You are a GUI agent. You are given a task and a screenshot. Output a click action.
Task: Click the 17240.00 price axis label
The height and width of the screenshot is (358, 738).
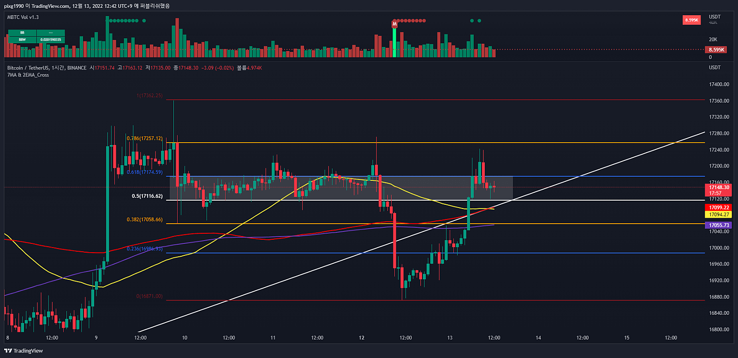pos(719,150)
